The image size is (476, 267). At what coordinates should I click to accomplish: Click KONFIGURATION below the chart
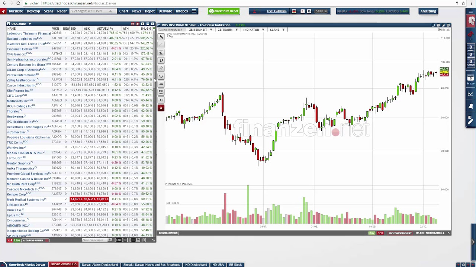[x=168, y=233]
